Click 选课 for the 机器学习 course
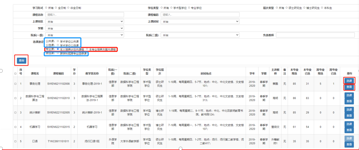This screenshot has height=150, width=359. [x=349, y=124]
